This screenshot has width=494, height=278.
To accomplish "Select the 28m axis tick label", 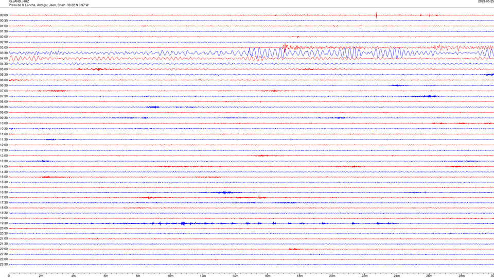I will coord(462,276).
